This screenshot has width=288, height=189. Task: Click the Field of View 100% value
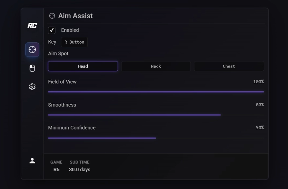[258, 82]
